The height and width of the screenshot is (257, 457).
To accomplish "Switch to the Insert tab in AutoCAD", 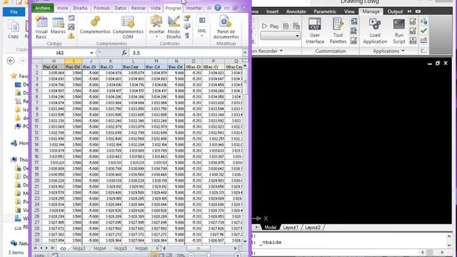I will [272, 11].
